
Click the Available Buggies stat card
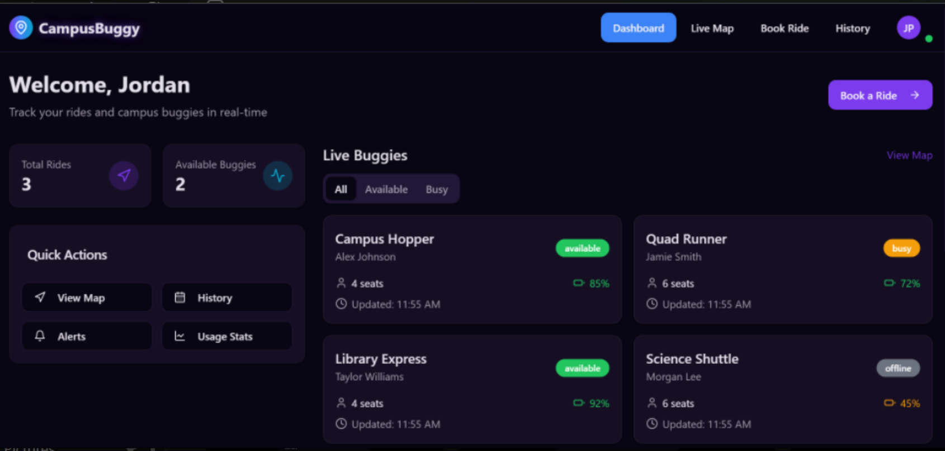tap(234, 176)
